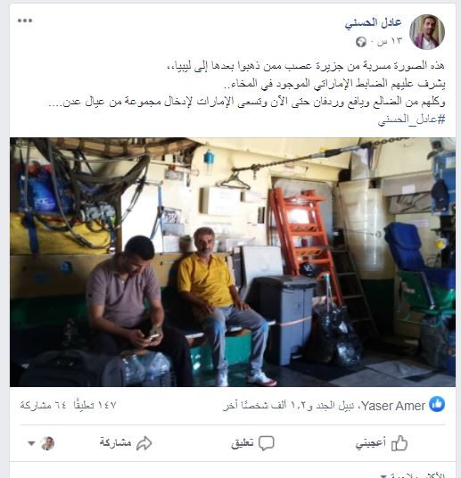Open the posted photo of two men
Screen dimensions: 461x478
[x=233, y=262]
